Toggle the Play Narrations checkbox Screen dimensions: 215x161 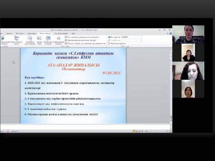[x=66, y=37]
